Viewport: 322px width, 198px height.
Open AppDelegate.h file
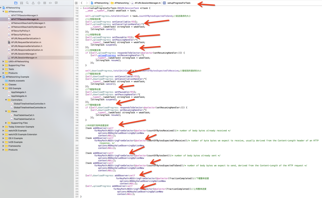[x=37, y=92]
